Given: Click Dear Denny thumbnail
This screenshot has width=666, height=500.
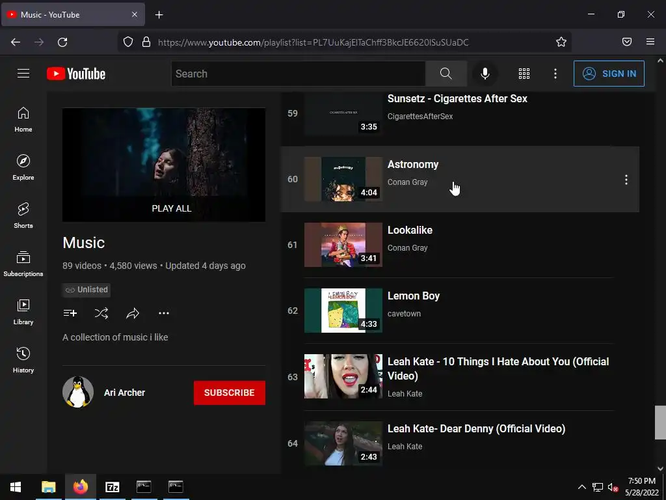Looking at the screenshot, I should [x=343, y=443].
